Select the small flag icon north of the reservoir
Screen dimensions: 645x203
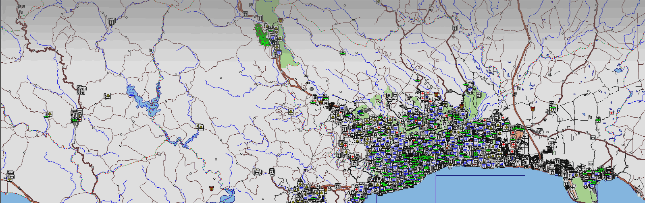pyautogui.click(x=150, y=51)
